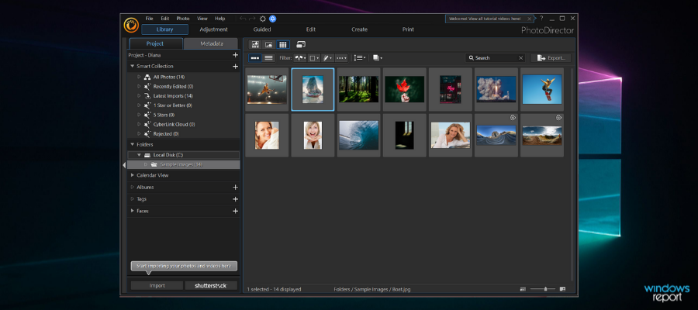Open the Metadata tab
The width and height of the screenshot is (698, 310).
pos(212,43)
